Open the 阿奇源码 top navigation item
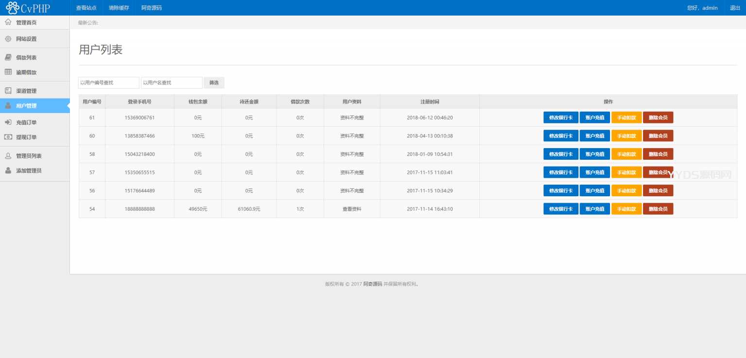This screenshot has height=358, width=746. [151, 7]
